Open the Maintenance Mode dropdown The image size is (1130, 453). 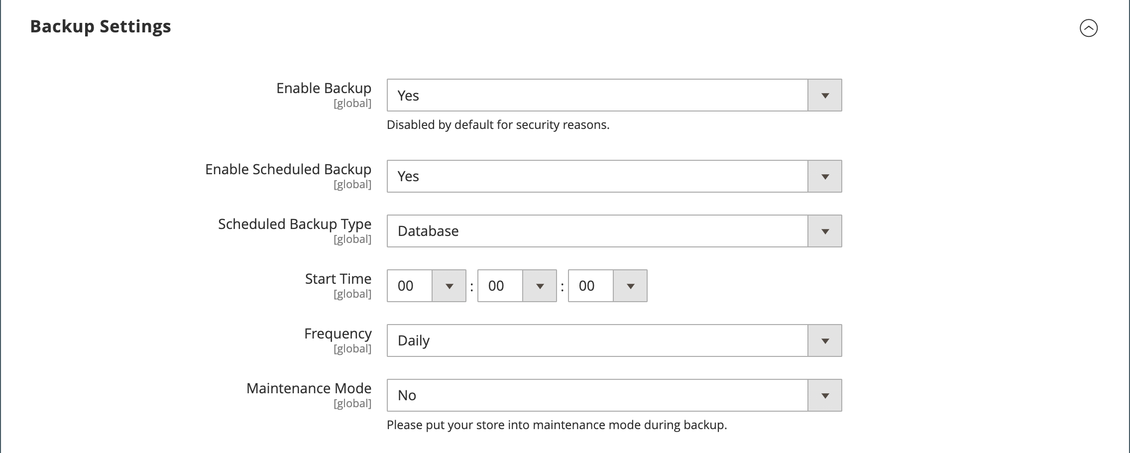pyautogui.click(x=614, y=395)
